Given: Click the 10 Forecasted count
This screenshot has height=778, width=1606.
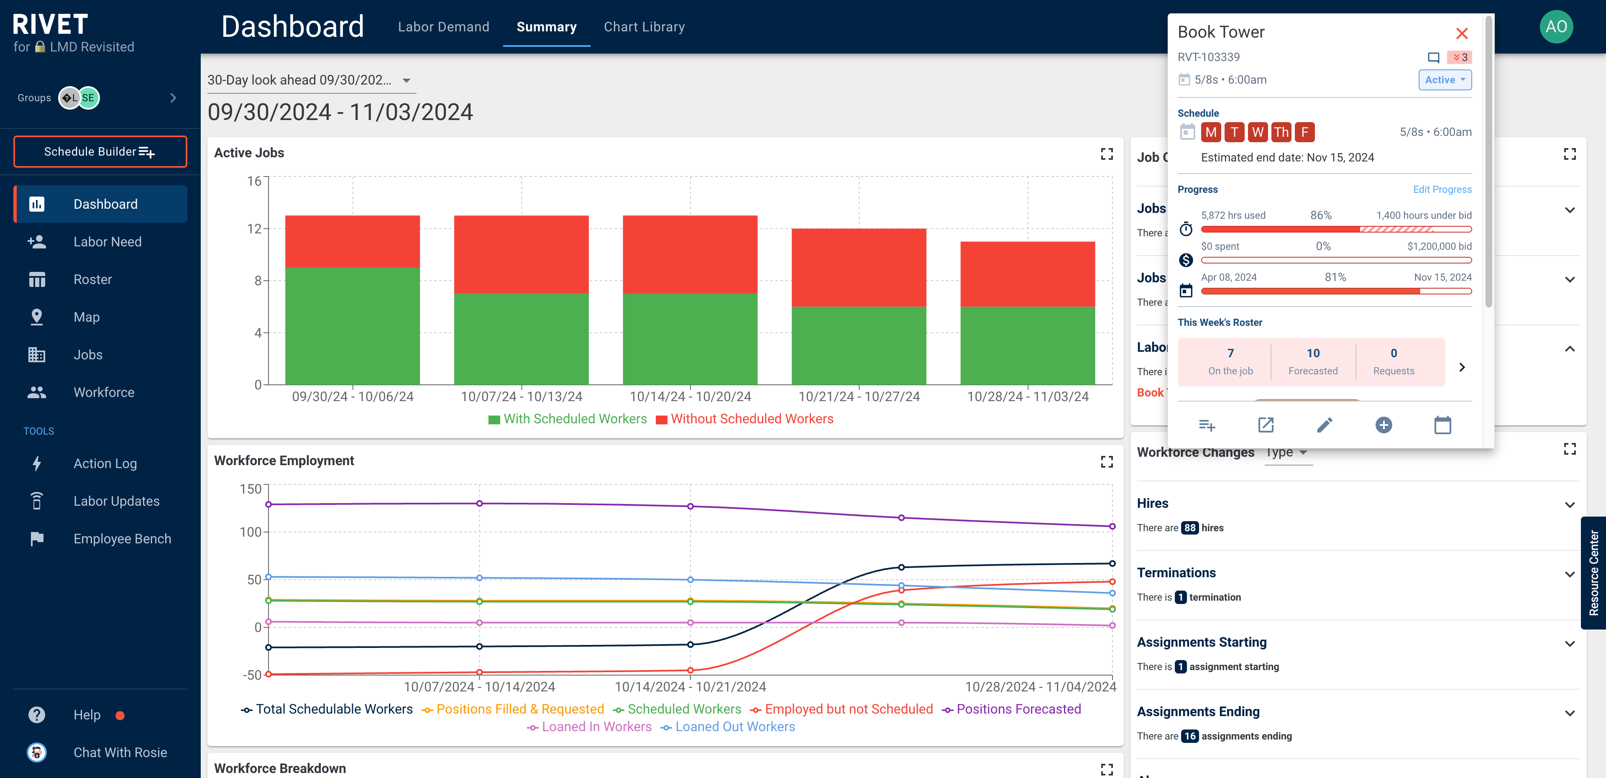Looking at the screenshot, I should click(1312, 361).
